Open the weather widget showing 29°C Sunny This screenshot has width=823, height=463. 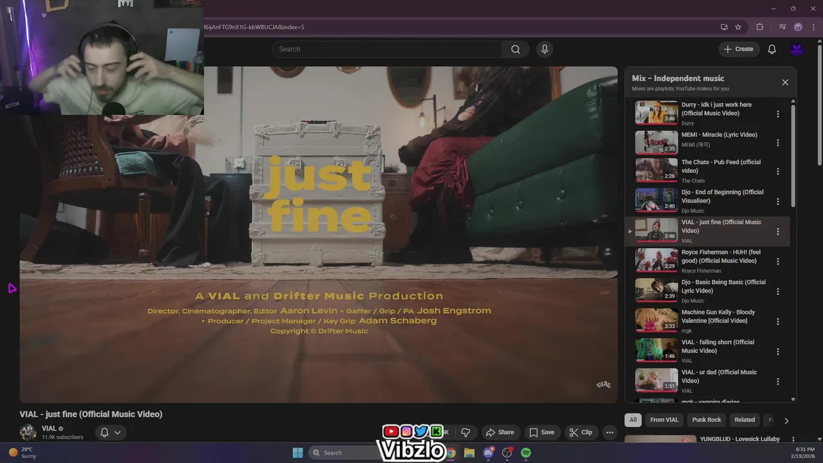[22, 453]
